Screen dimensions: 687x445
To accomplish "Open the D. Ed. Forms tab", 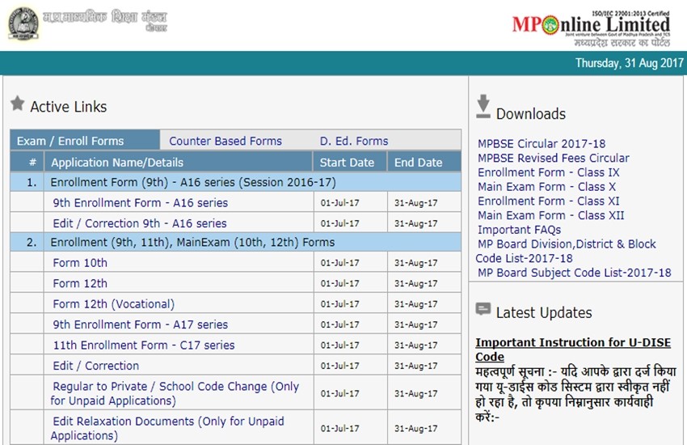I will coord(354,141).
